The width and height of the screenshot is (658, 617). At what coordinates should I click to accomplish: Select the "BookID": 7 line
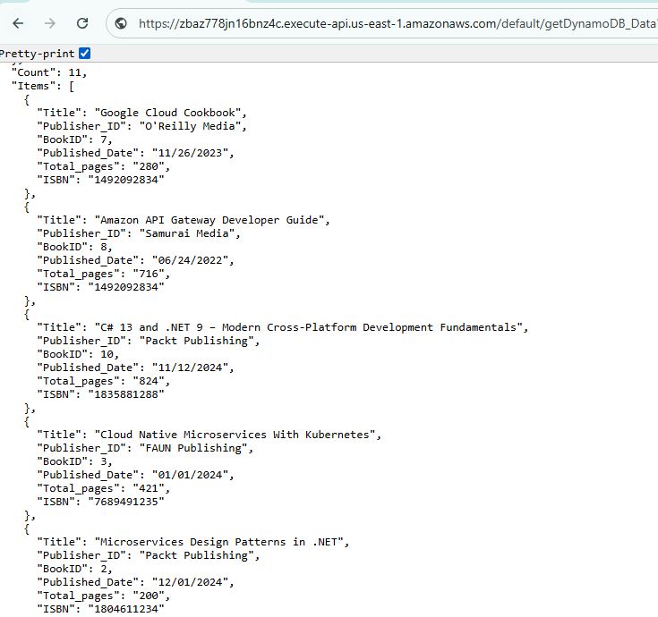[74, 139]
